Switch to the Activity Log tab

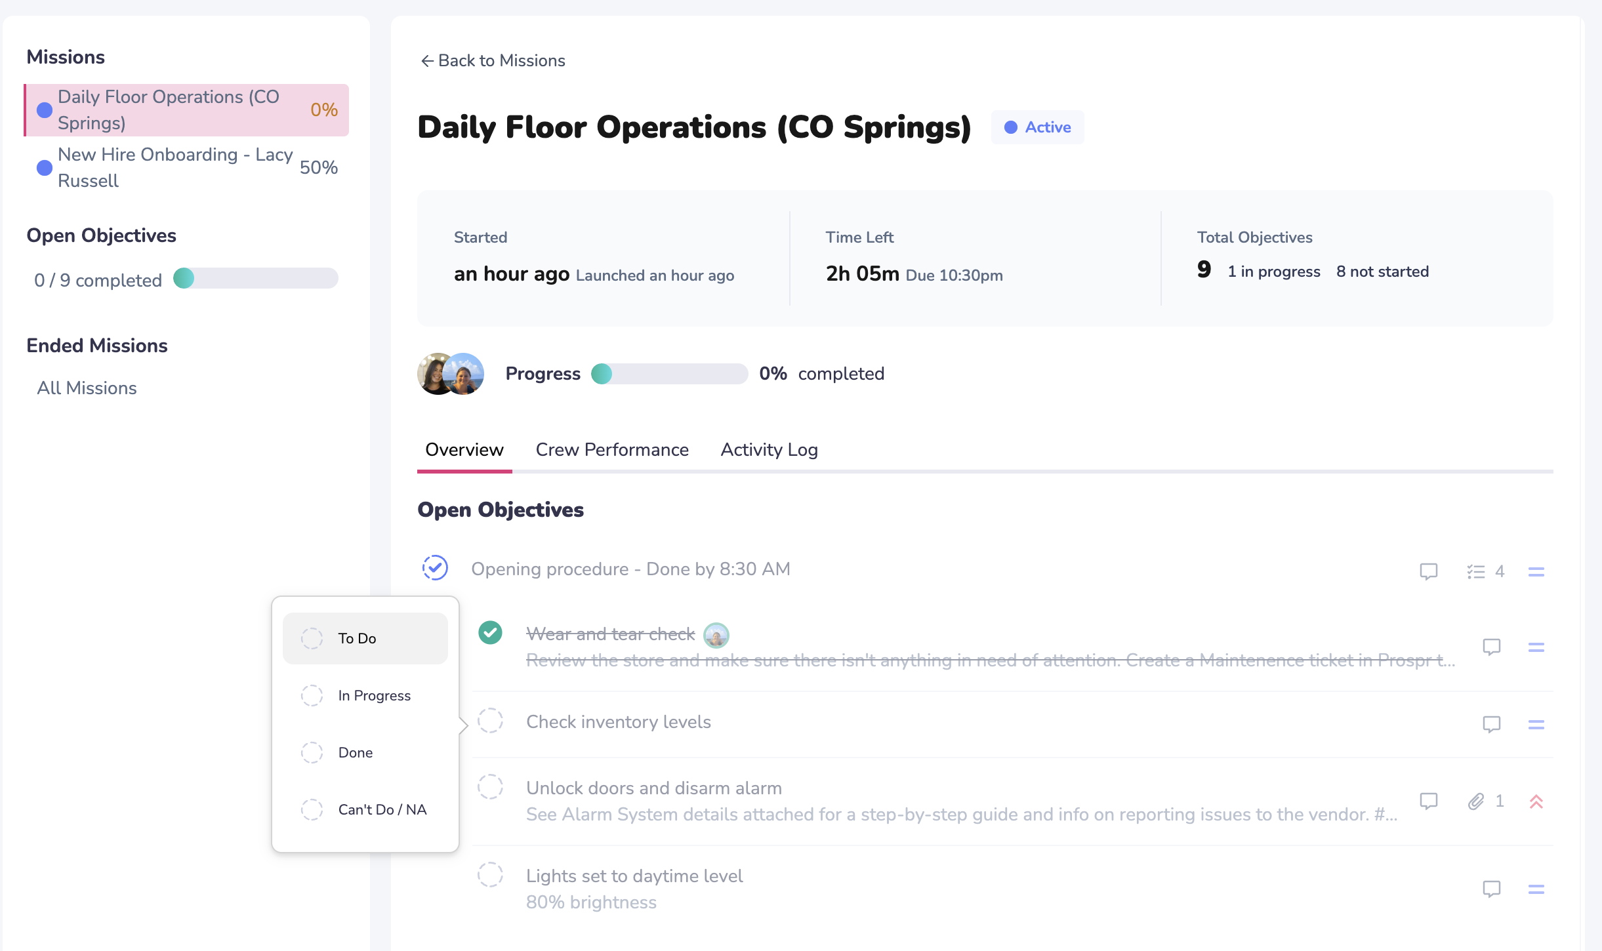[769, 450]
